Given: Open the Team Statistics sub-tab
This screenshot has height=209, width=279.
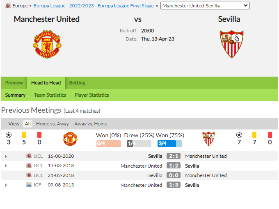Looking at the screenshot, I should coord(50,95).
